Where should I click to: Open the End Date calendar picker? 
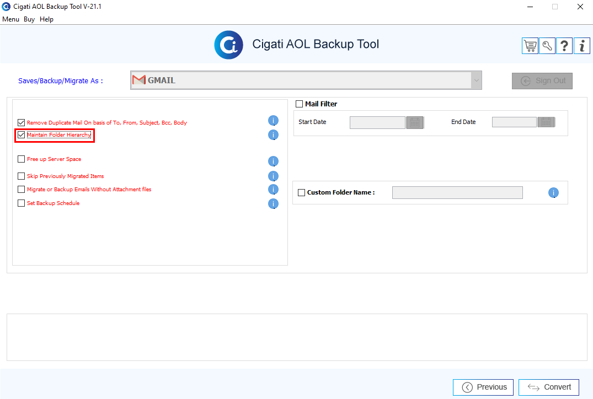pos(546,122)
